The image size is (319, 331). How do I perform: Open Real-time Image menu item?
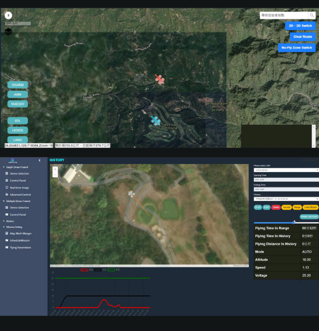pyautogui.click(x=19, y=187)
